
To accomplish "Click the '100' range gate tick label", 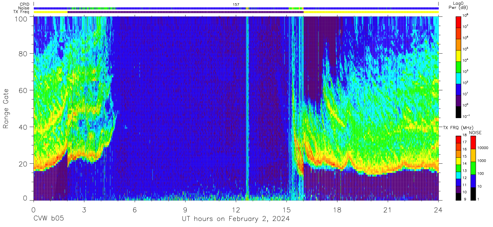I will (21, 19).
